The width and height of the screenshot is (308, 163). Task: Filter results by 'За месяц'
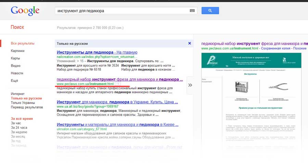(x=18, y=137)
